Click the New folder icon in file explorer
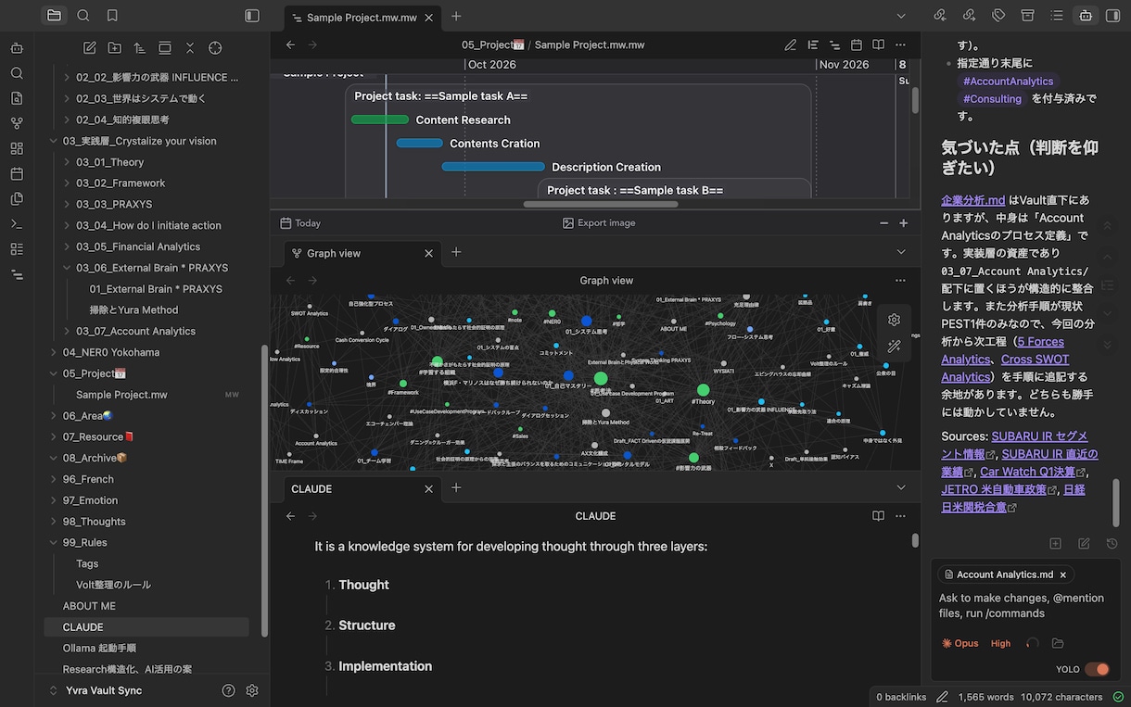Screen dimensions: 1131x707 point(115,48)
